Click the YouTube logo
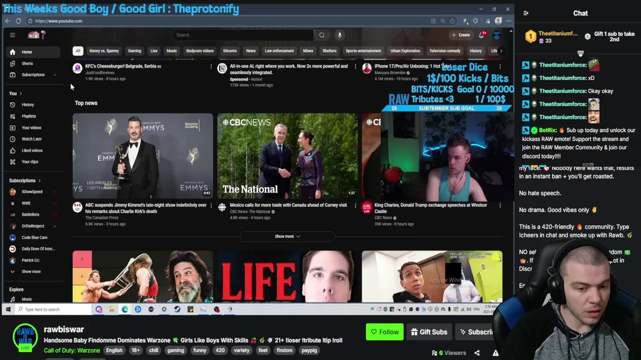641x360 pixels. tap(36, 35)
